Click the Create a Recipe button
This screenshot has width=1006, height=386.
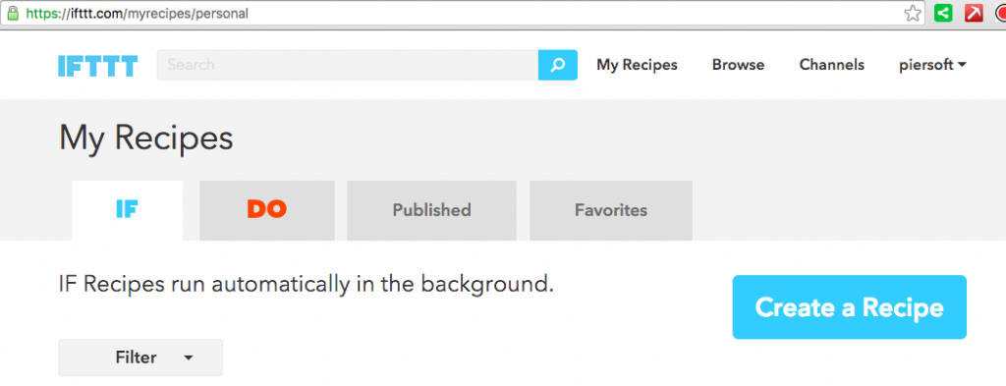pyautogui.click(x=850, y=307)
